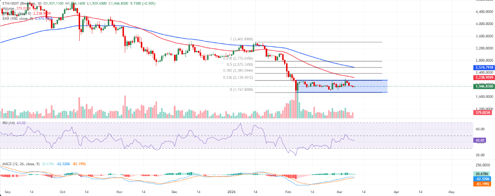This screenshot has height=196, width=495.
Task: Click the 379.025K volume tag
Action: tap(484, 112)
